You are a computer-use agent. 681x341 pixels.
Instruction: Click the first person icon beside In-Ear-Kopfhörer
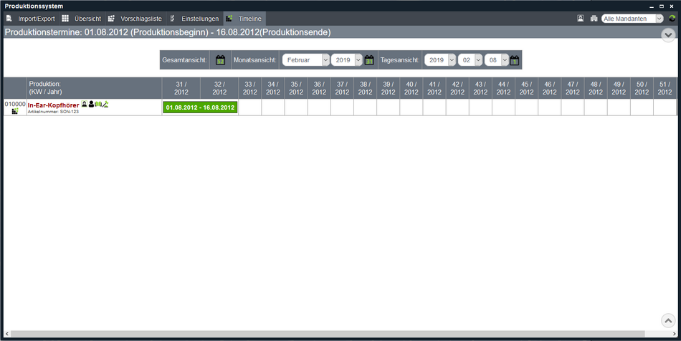pyautogui.click(x=85, y=105)
